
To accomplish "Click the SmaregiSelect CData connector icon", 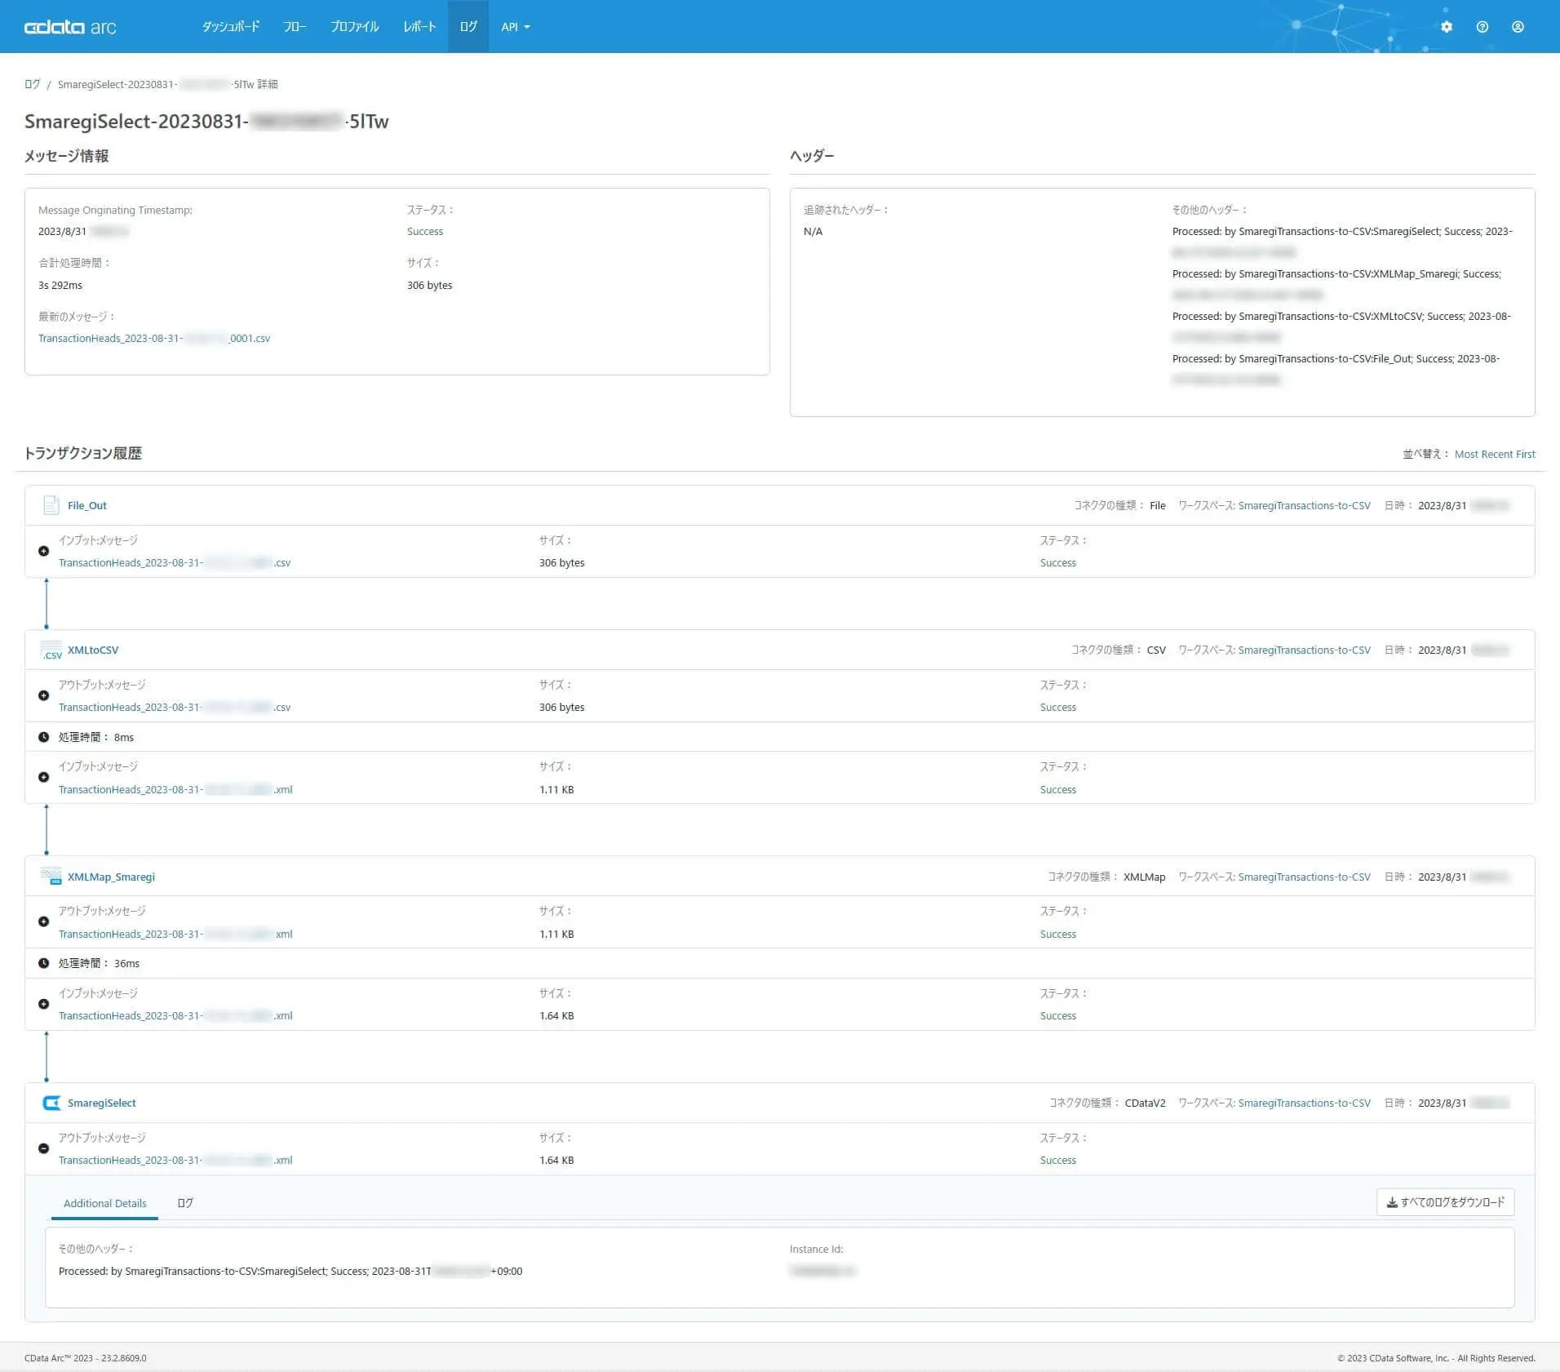I will click(x=51, y=1103).
